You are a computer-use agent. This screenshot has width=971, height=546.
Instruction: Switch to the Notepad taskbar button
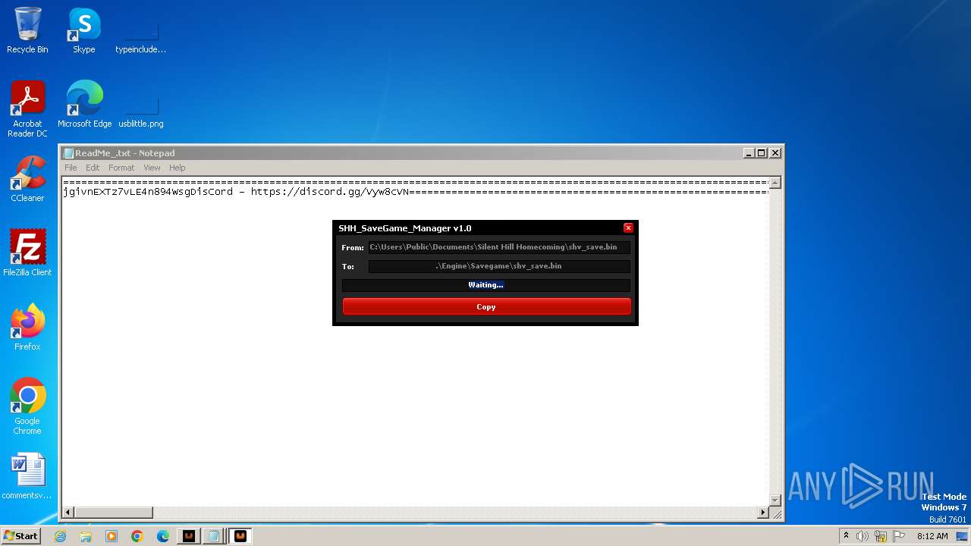214,536
